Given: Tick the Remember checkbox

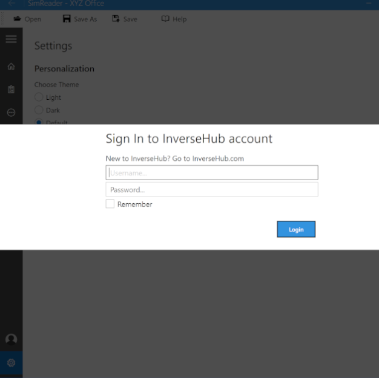Looking at the screenshot, I should (110, 204).
